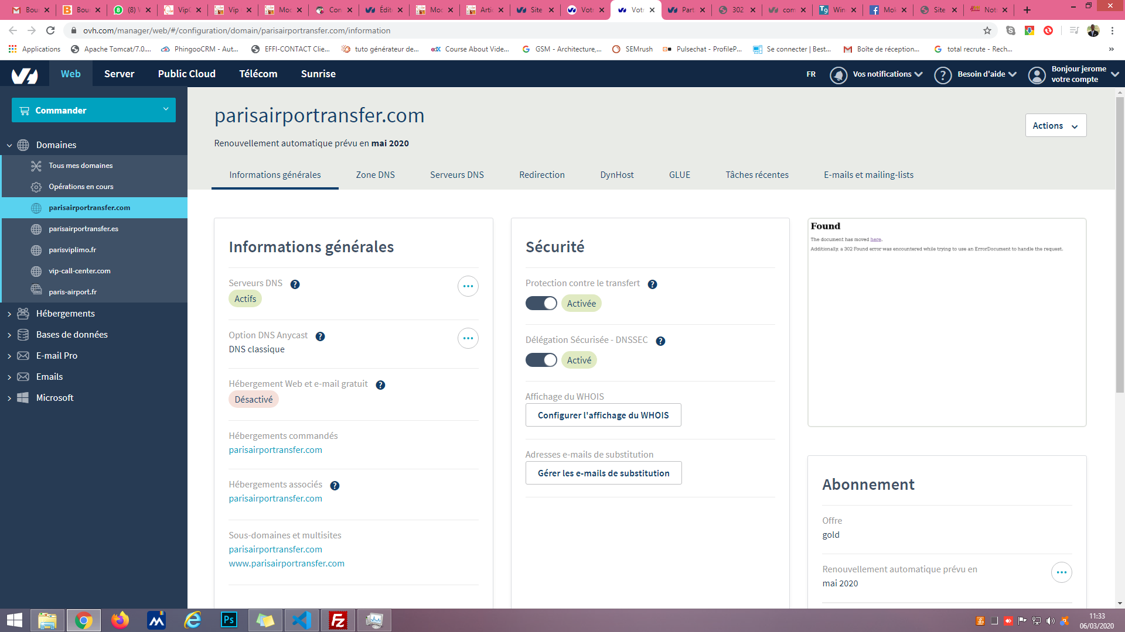The width and height of the screenshot is (1125, 632).
Task: Click Configurer l'affichage du WHOIS button
Action: tap(603, 415)
